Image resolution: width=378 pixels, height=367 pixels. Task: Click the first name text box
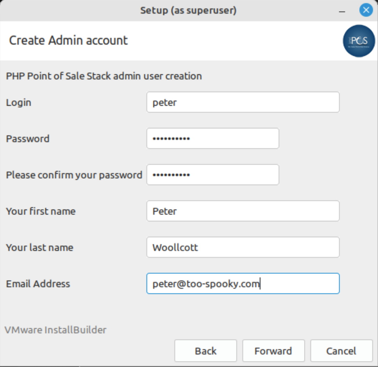click(x=243, y=211)
